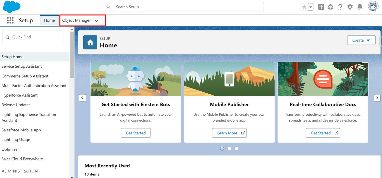Click the blue Home house icon
This screenshot has height=178, width=382.
click(90, 42)
